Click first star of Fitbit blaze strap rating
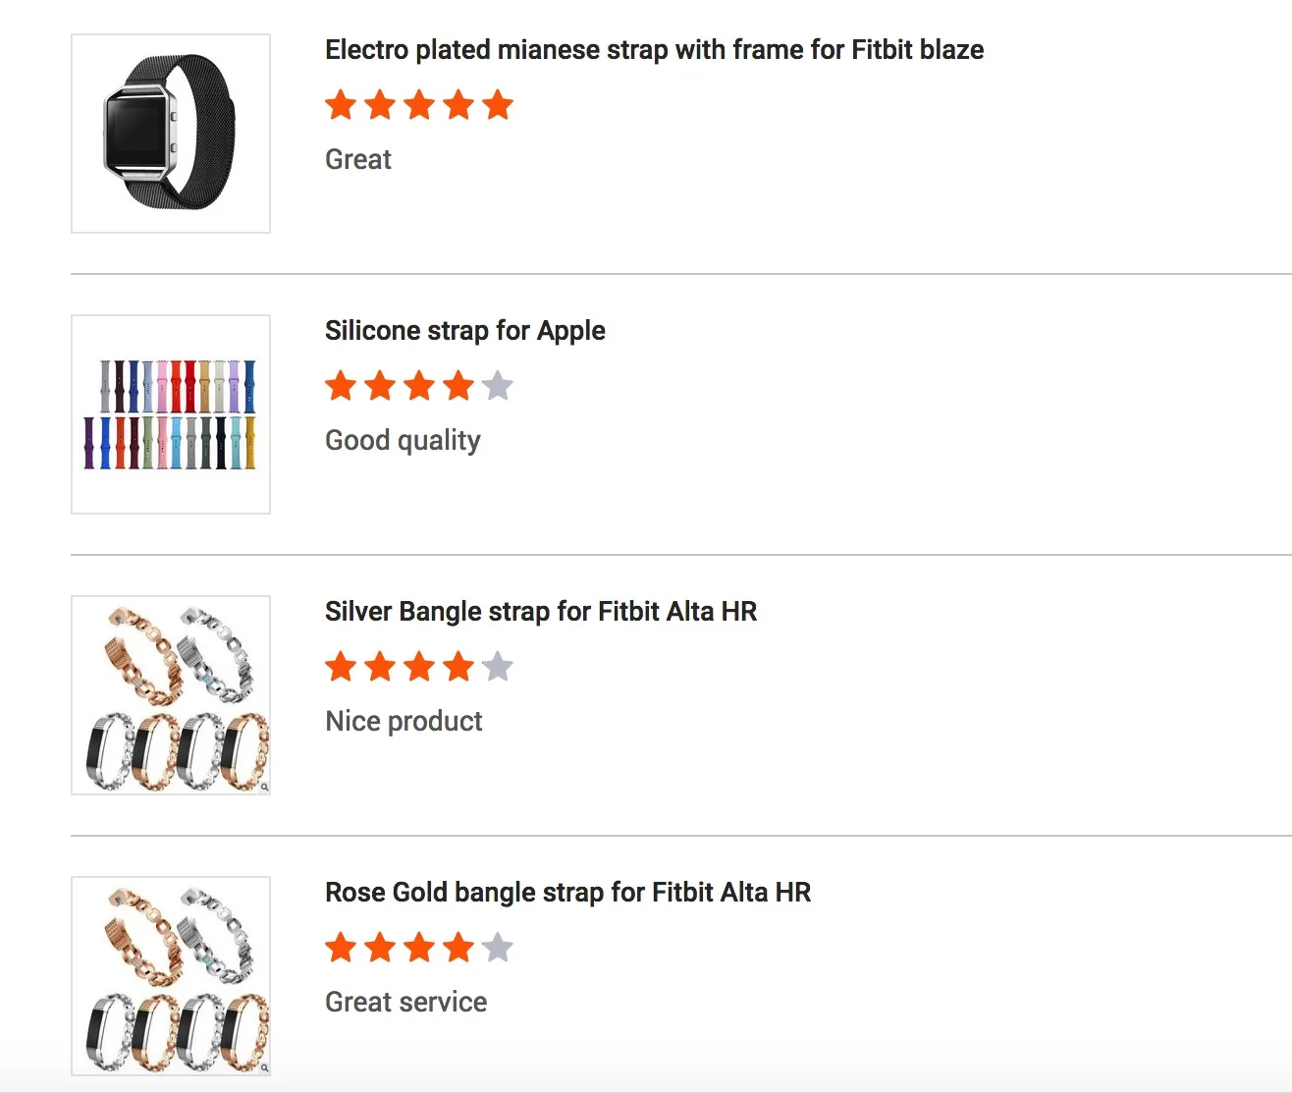Viewport: 1292px width, 1094px height. click(x=341, y=105)
